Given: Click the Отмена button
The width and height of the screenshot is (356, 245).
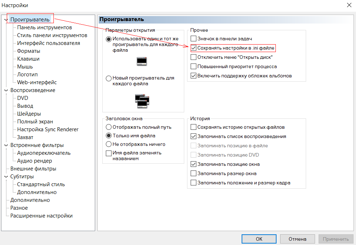Looking at the screenshot, I should click(x=298, y=239).
